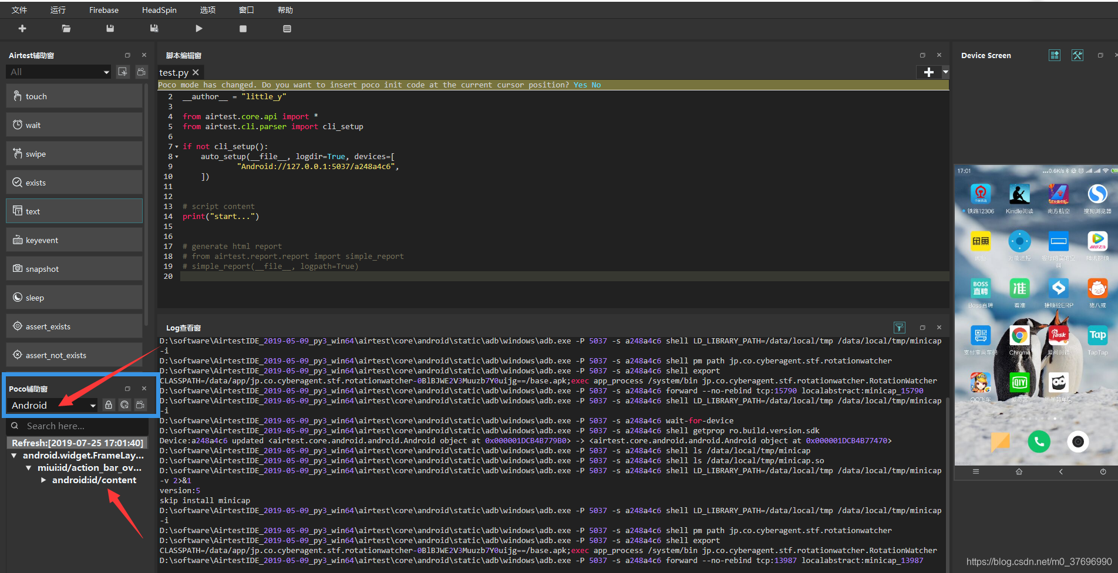Tap the TapTap app on the phone screen
The height and width of the screenshot is (573, 1118).
click(1097, 336)
